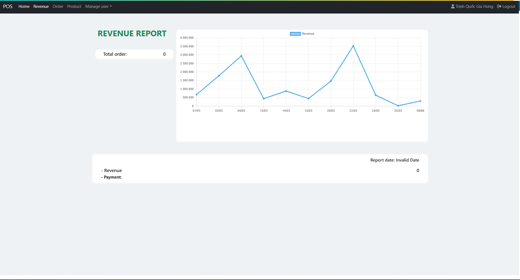Go to the Revenue menu item
This screenshot has height=280, width=520.
pos(41,6)
